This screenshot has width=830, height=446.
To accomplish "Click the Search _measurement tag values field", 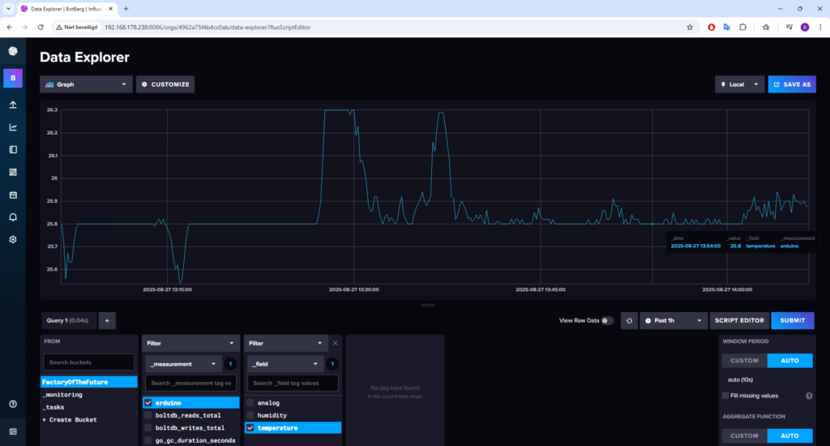I will point(190,383).
